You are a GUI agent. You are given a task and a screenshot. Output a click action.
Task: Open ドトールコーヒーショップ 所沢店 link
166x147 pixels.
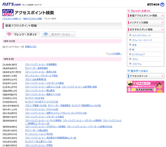(x=39, y=134)
